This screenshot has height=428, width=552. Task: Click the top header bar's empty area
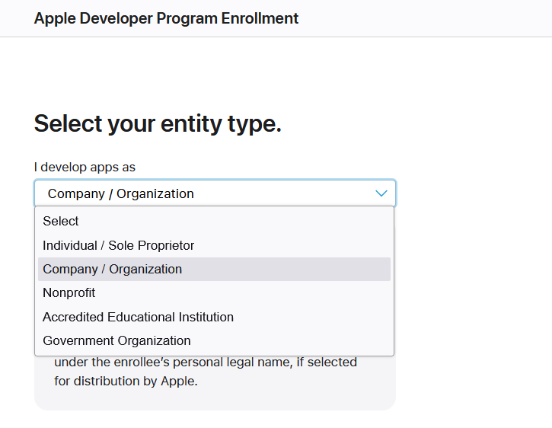[x=426, y=18]
